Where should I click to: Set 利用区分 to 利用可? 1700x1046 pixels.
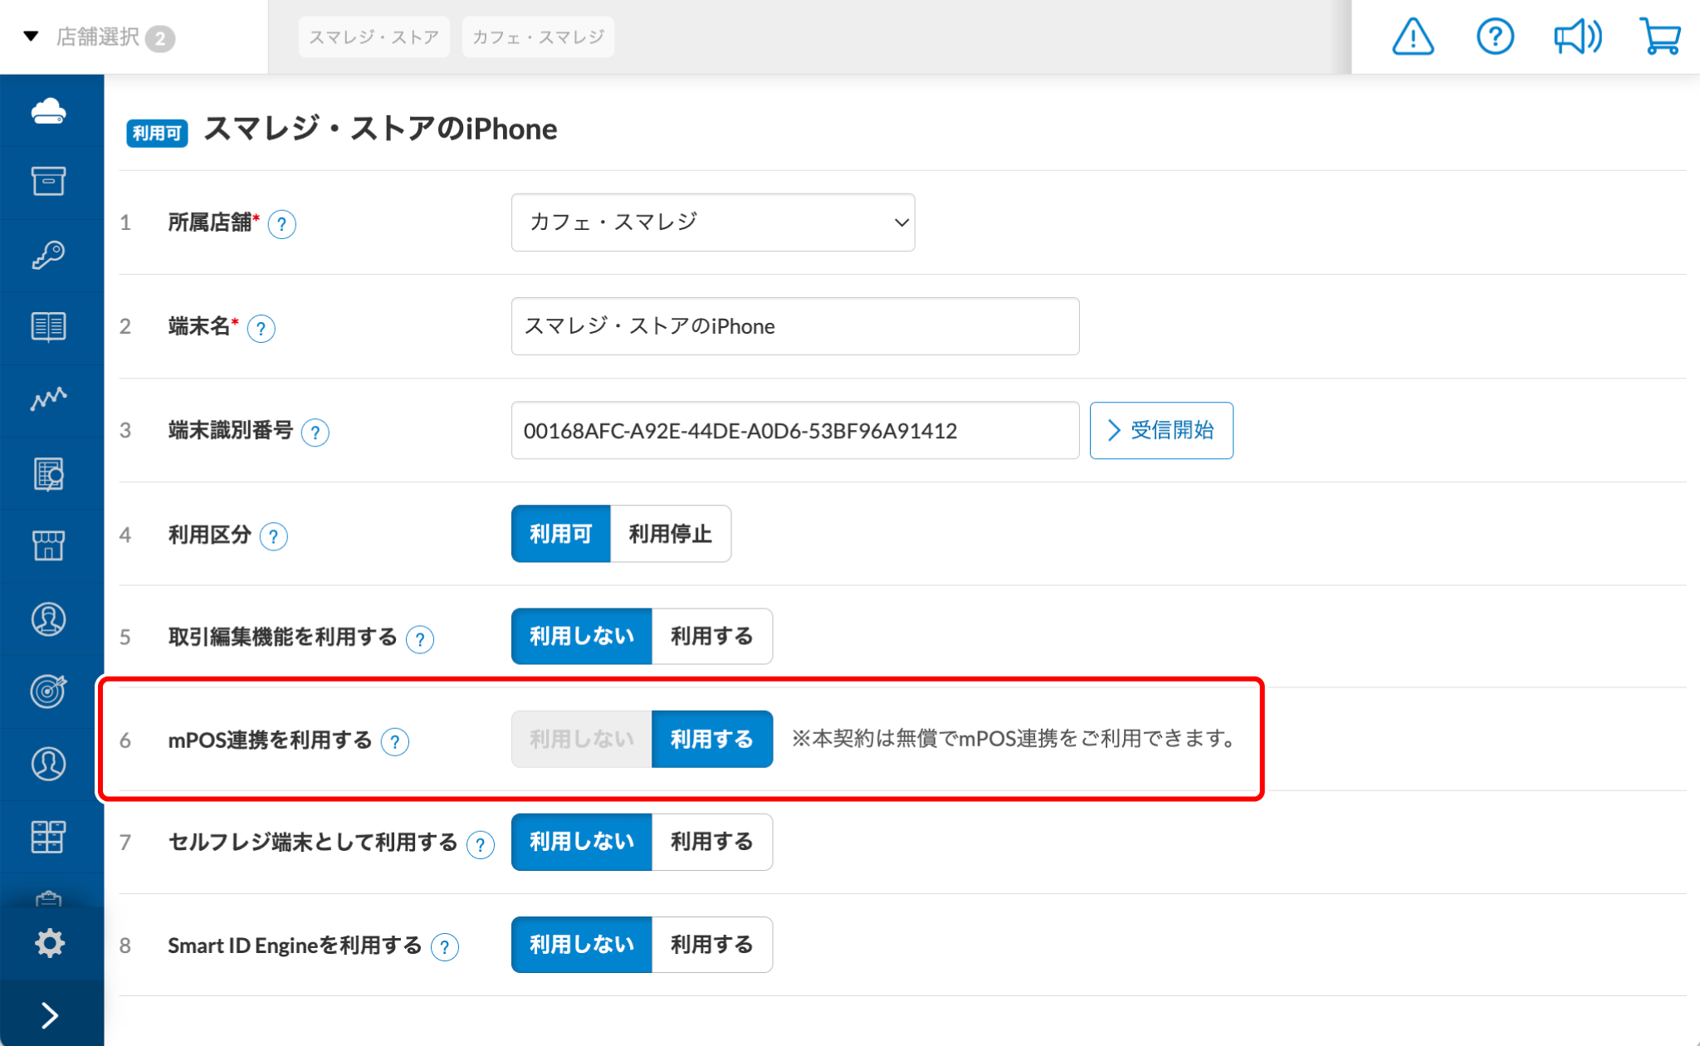(x=561, y=534)
